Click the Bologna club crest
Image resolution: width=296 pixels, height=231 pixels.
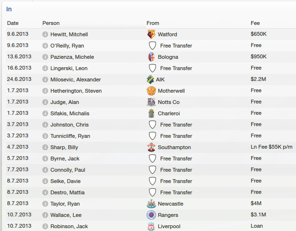pyautogui.click(x=151, y=57)
